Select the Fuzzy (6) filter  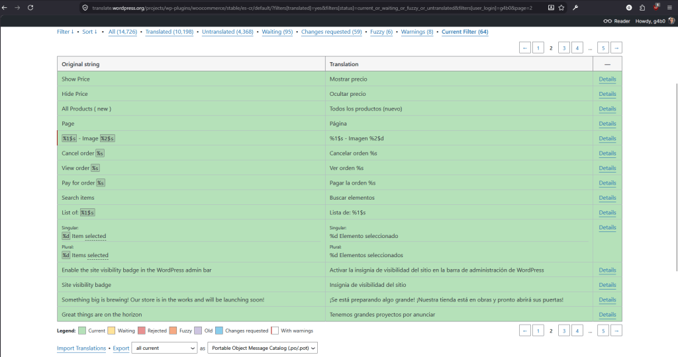click(x=381, y=32)
